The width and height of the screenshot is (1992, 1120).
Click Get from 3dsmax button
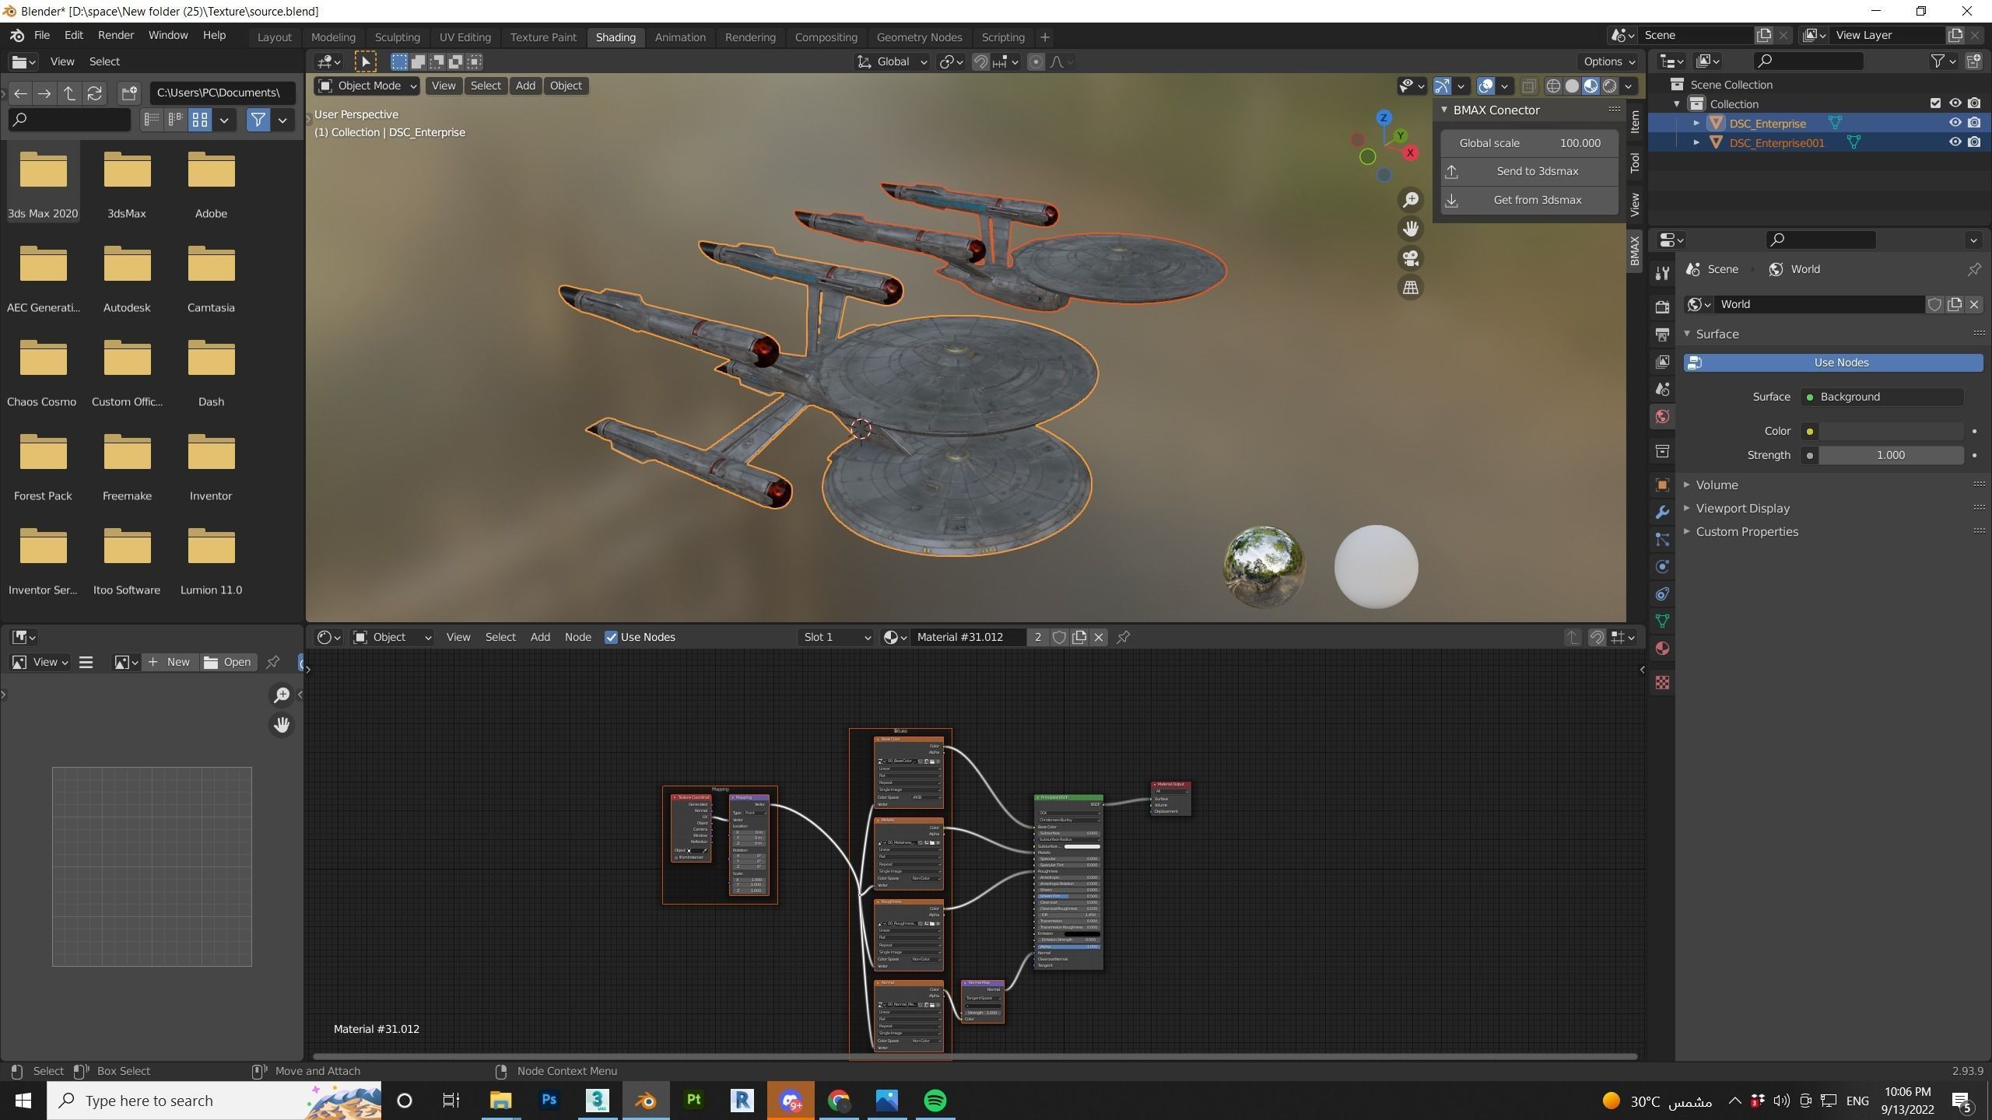point(1529,201)
